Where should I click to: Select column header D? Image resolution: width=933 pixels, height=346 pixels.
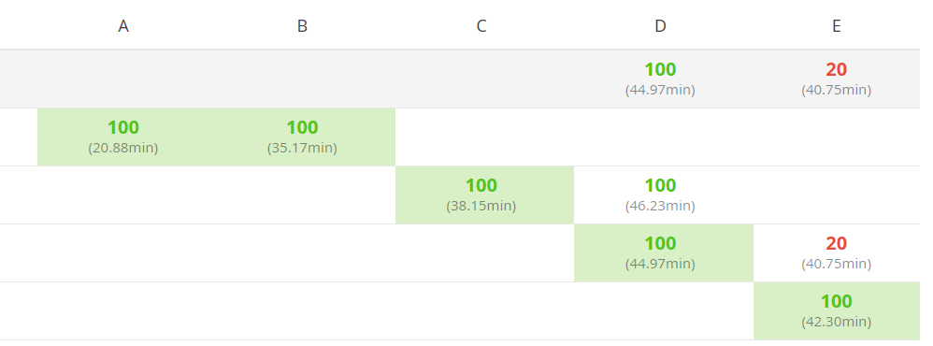pos(660,26)
